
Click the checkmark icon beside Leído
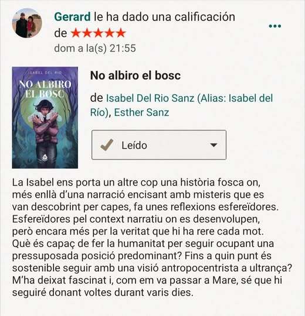[107, 145]
